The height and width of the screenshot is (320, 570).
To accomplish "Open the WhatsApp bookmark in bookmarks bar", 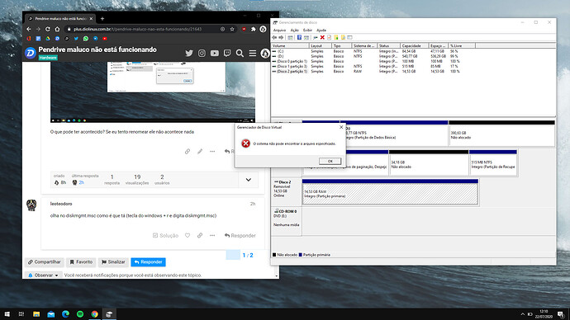I will [x=86, y=38].
